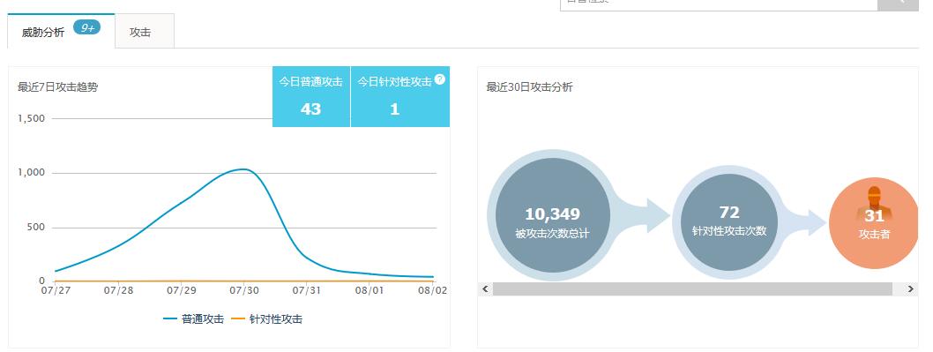Click the 10,349 被攻击次数总计 circle
Image resolution: width=933 pixels, height=352 pixels.
pos(553,215)
